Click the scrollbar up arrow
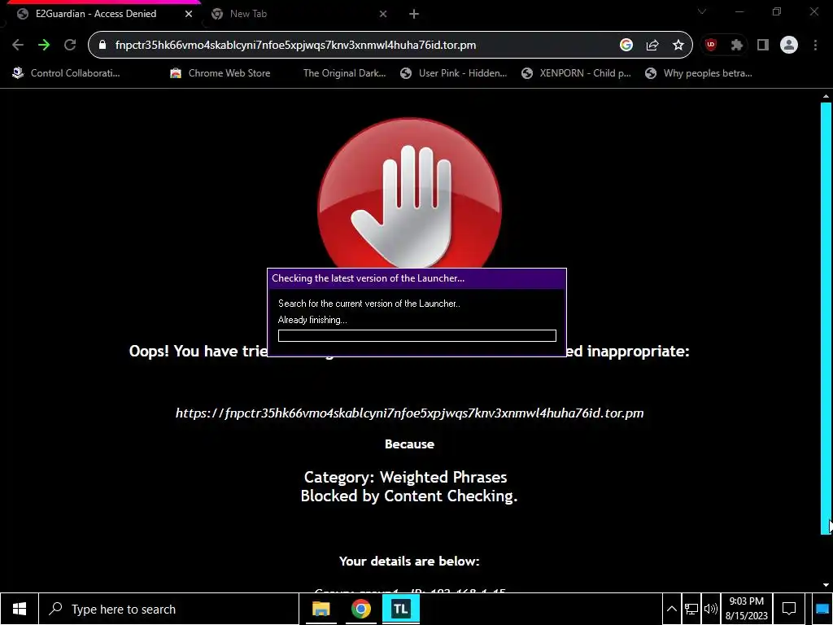Screen dimensions: 833x625 [x=826, y=96]
